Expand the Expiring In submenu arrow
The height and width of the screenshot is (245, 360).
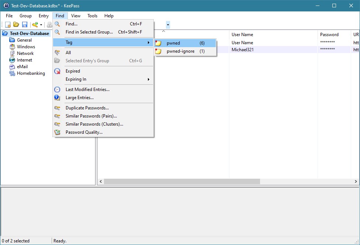click(149, 79)
